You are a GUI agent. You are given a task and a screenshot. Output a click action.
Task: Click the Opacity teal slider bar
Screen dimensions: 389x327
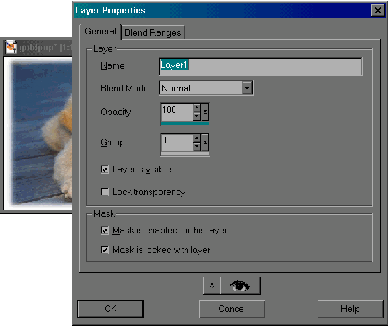[185, 123]
